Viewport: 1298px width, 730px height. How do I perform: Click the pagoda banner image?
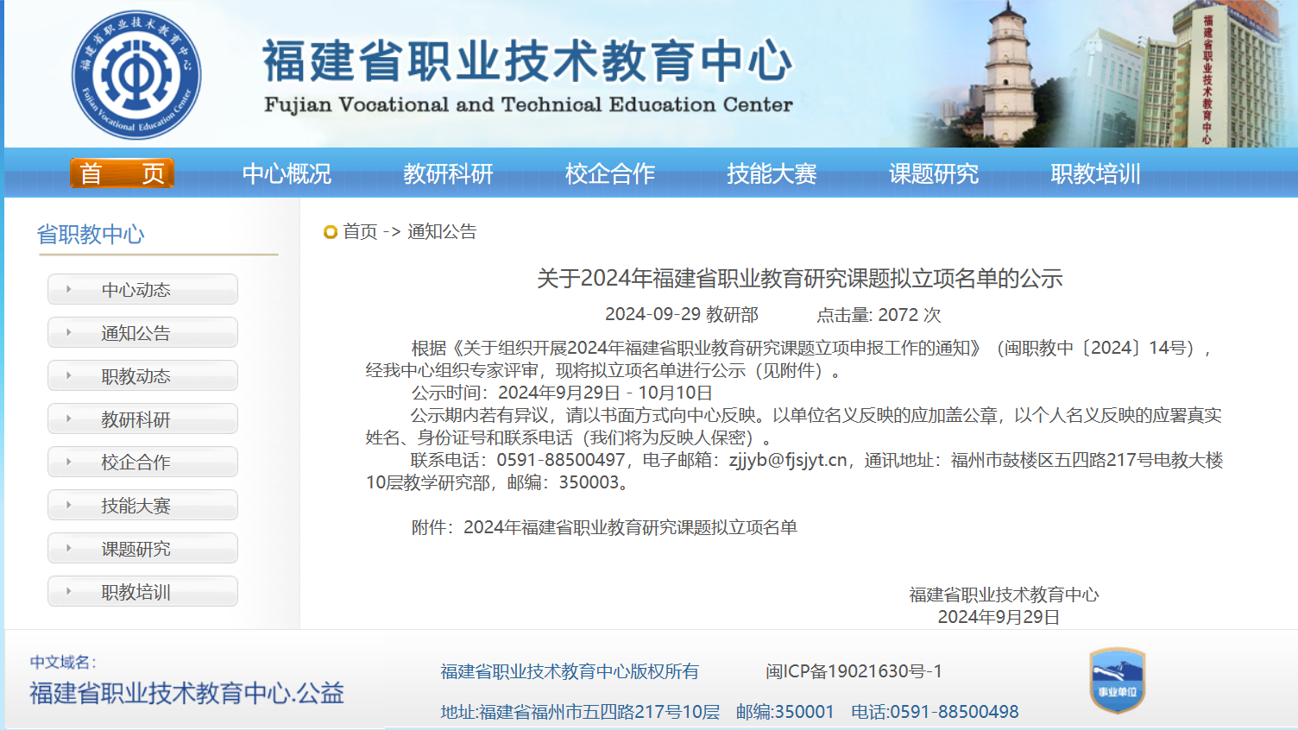1008,78
